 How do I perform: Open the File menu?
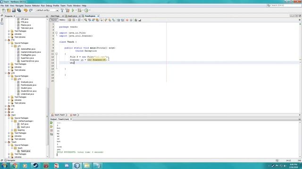pyautogui.click(x=2, y=6)
